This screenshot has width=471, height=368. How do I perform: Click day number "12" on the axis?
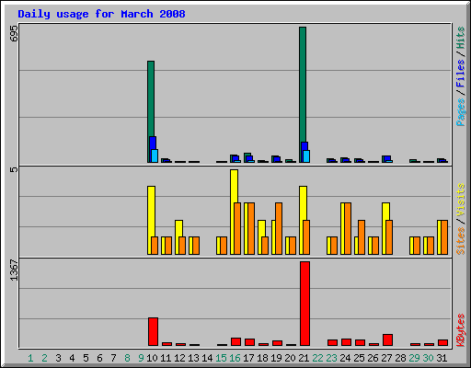coord(179,358)
